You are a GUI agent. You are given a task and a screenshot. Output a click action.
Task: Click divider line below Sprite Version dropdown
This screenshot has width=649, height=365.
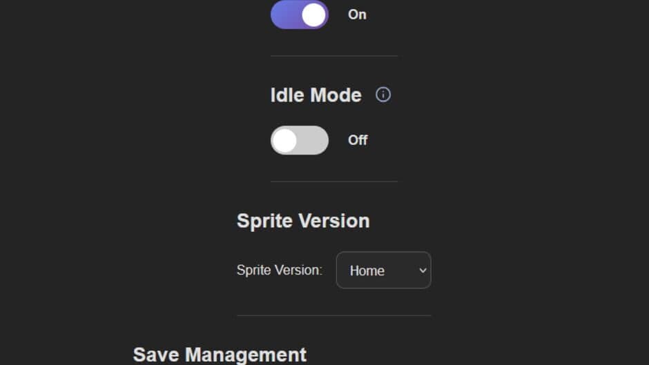tap(334, 315)
